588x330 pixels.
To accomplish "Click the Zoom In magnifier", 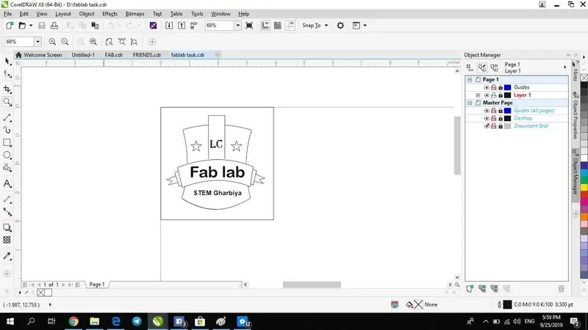I will [x=52, y=42].
